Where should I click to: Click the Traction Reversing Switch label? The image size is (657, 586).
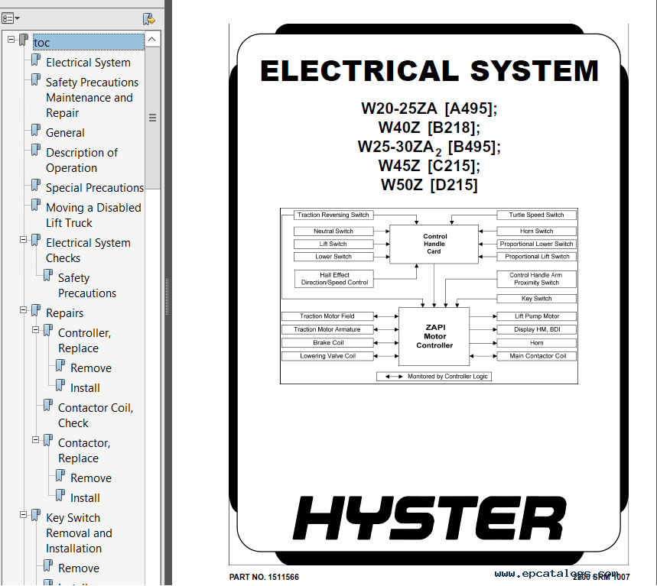[x=333, y=215]
